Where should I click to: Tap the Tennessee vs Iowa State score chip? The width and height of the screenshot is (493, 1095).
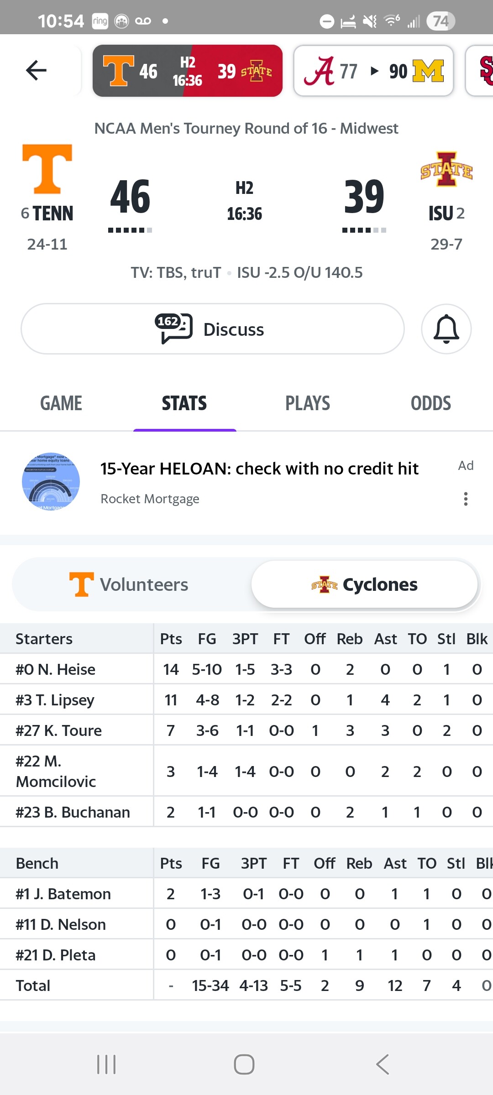tap(187, 71)
